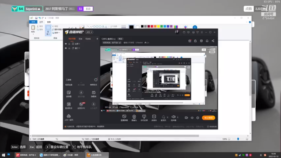
Task: Open the gift box icon above the preview
Action: [x=190, y=41]
